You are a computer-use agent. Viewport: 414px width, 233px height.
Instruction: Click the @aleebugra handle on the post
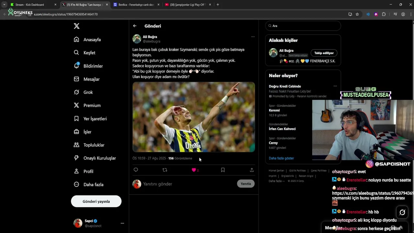click(151, 41)
